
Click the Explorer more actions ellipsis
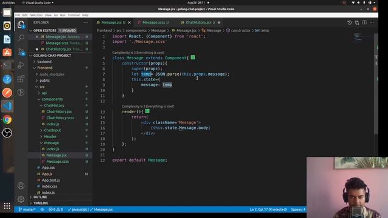(x=86, y=22)
